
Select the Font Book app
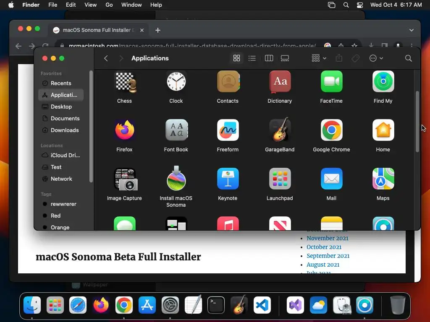pos(176,130)
